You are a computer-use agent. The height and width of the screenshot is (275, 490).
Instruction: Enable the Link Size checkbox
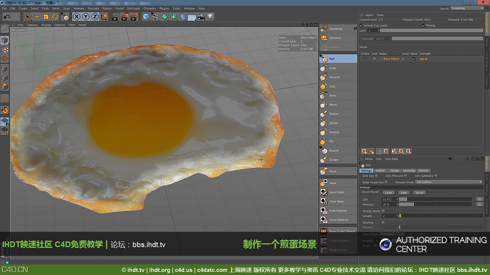tap(376, 176)
